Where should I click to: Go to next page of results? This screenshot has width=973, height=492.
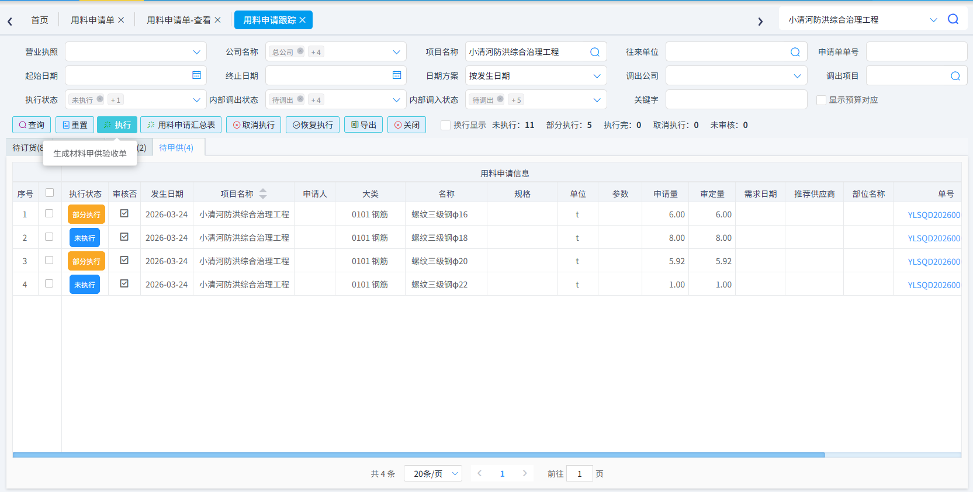click(525, 473)
